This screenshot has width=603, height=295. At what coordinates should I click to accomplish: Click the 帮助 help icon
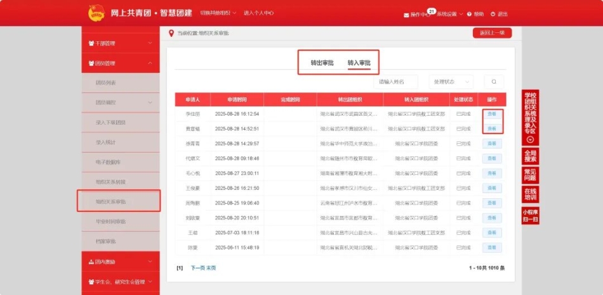470,14
